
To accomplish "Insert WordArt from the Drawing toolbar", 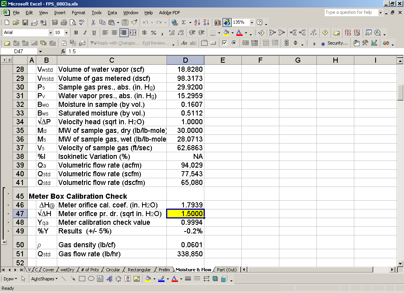I will point(109,279).
